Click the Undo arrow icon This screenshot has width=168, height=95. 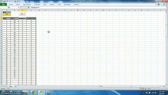[7, 1]
